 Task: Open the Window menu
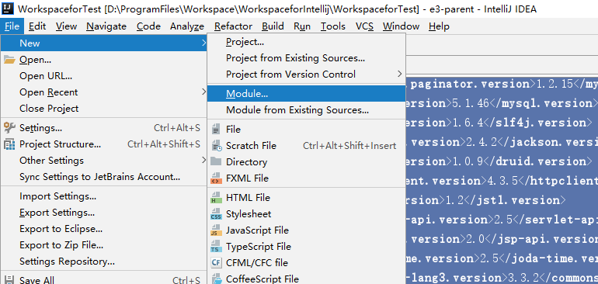coord(402,26)
